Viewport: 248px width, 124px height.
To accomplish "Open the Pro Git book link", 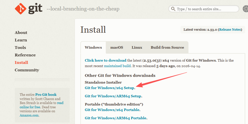I will tap(46, 95).
